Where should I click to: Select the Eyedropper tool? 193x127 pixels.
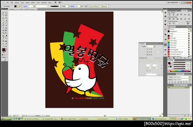click(x=3, y=38)
